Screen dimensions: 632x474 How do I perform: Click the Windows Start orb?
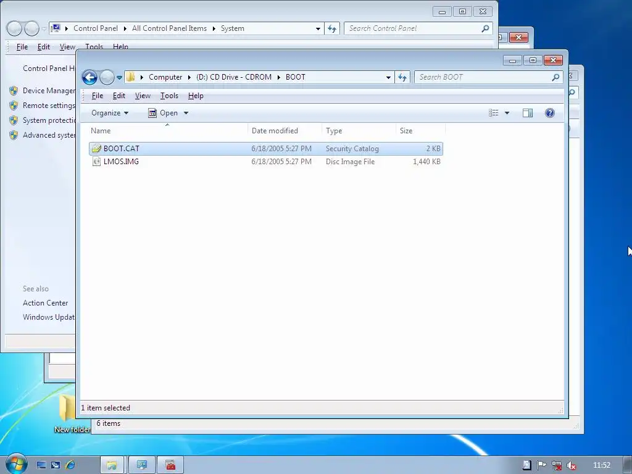pyautogui.click(x=16, y=464)
